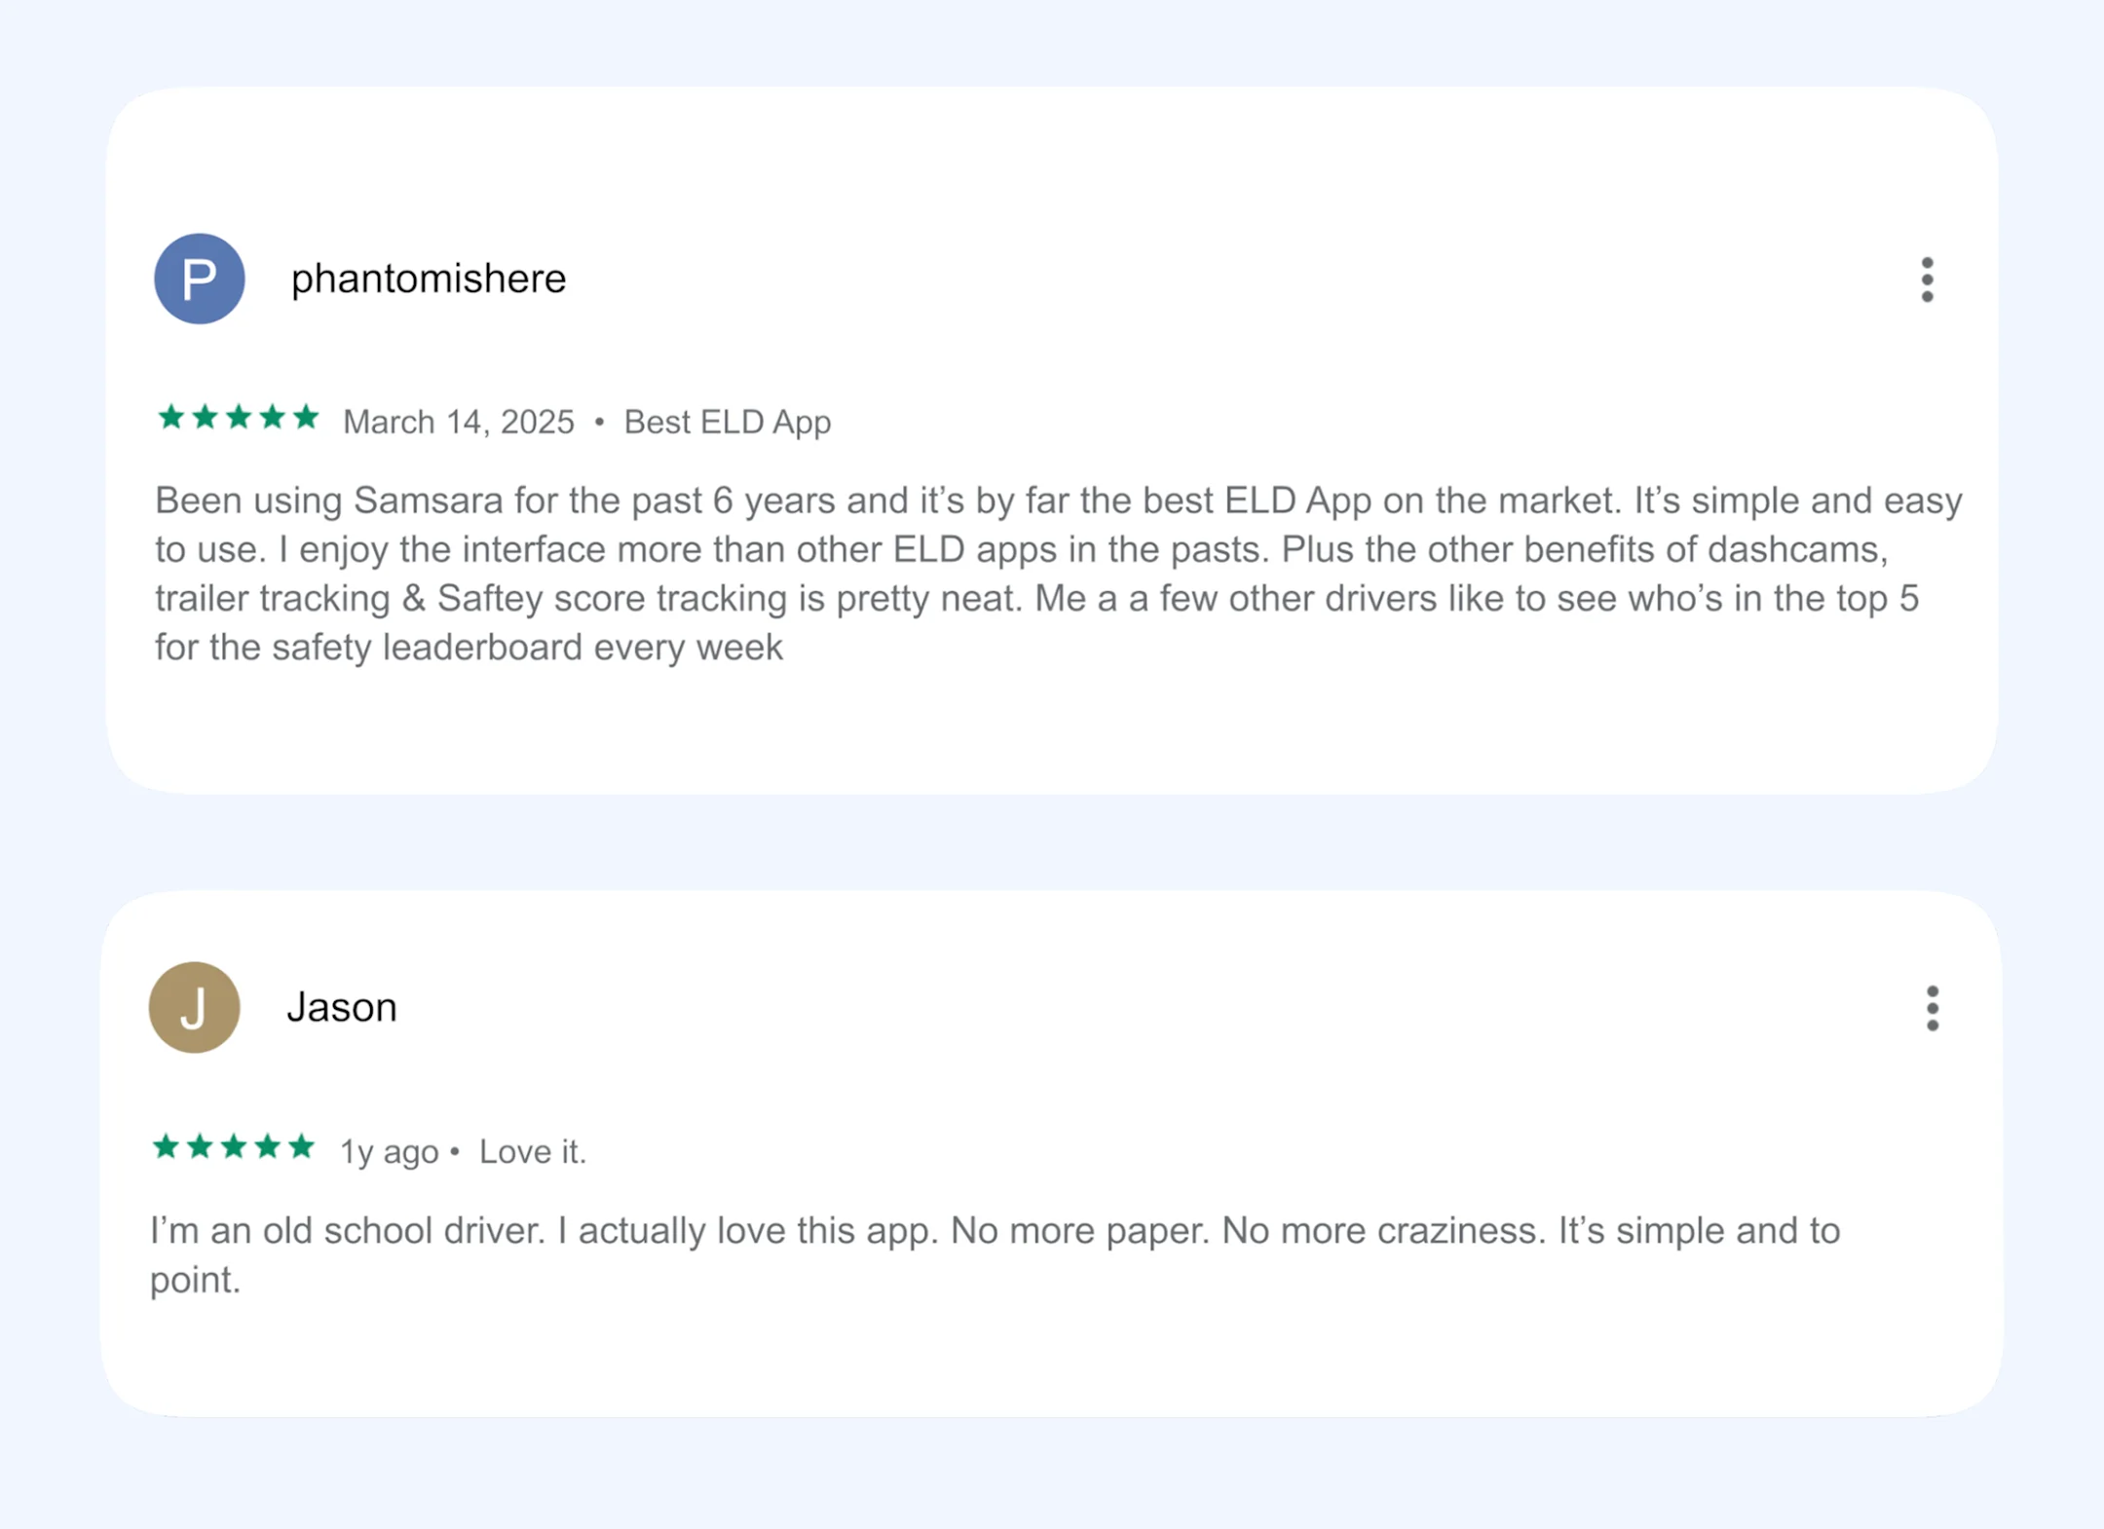Click the phantomishere profile avatar icon

coord(198,280)
